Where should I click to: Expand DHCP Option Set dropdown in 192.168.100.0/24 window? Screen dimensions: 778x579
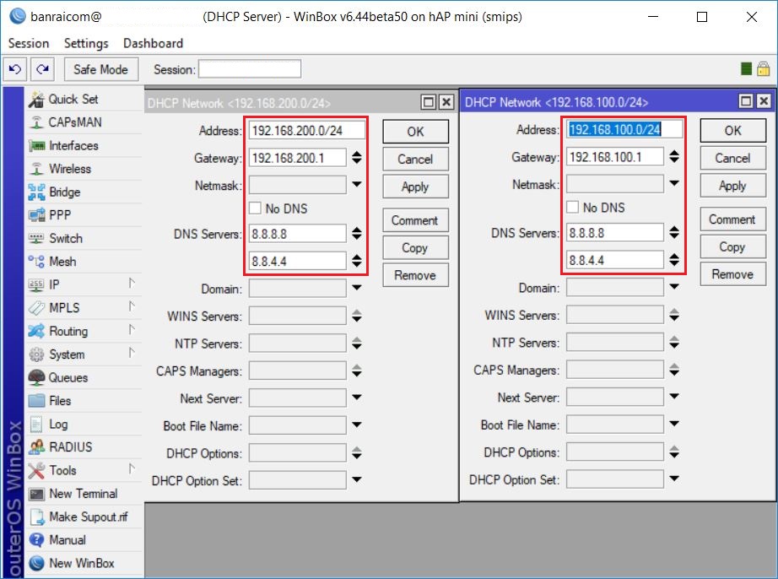click(674, 479)
